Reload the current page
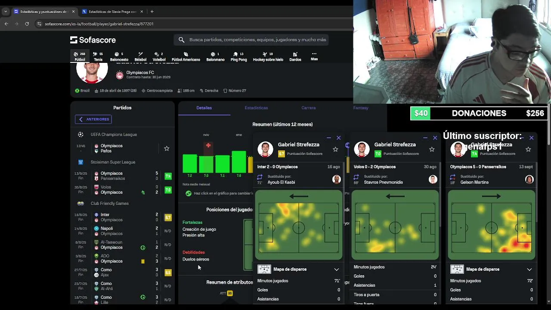The image size is (551, 310). pyautogui.click(x=27, y=24)
